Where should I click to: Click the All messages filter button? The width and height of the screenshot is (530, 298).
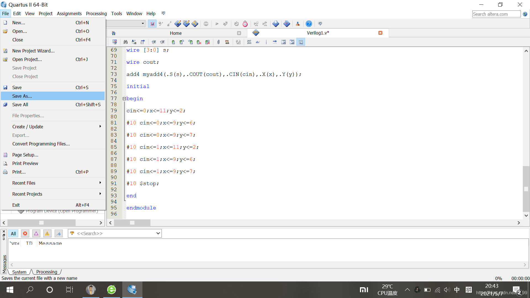click(x=13, y=234)
